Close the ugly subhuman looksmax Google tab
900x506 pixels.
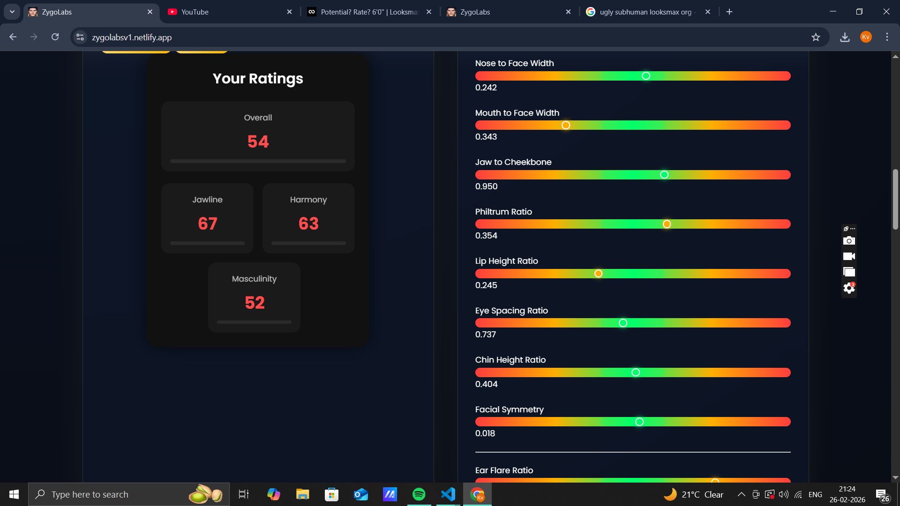pyautogui.click(x=708, y=12)
